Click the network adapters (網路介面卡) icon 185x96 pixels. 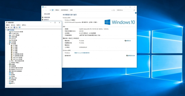[x=10, y=78]
